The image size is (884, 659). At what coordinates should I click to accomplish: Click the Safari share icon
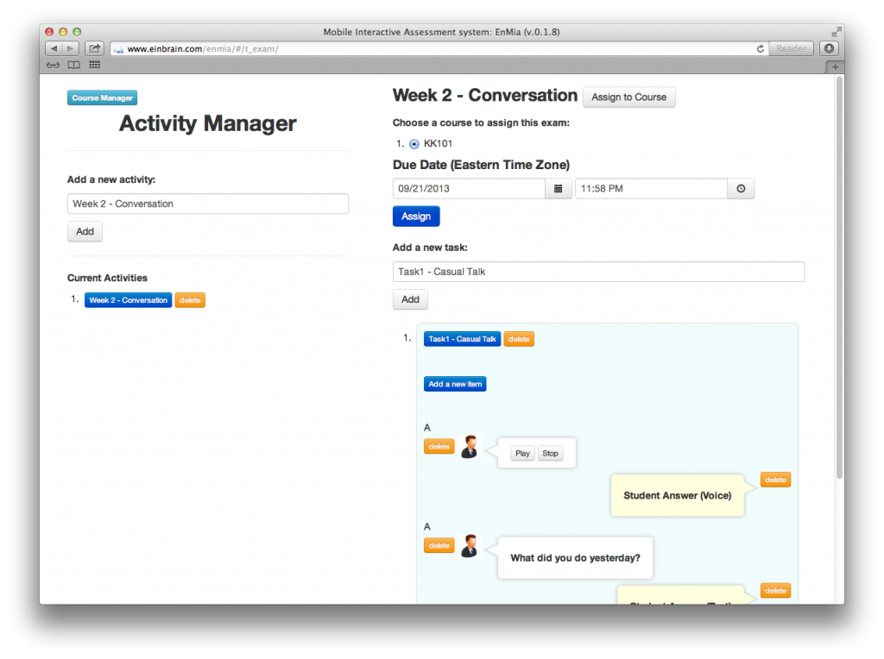[x=94, y=48]
